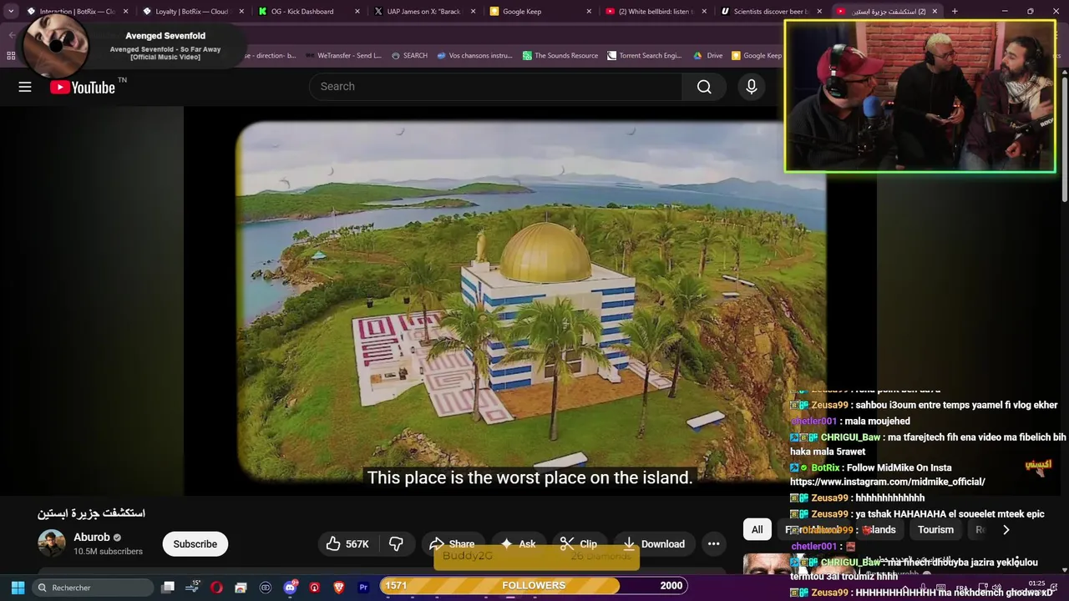Open Discord from the taskbar
The width and height of the screenshot is (1069, 601).
(290, 588)
